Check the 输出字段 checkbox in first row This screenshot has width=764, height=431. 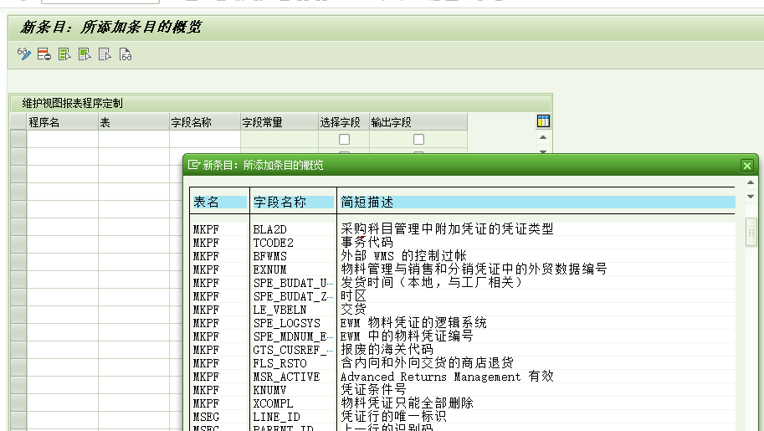tap(418, 139)
